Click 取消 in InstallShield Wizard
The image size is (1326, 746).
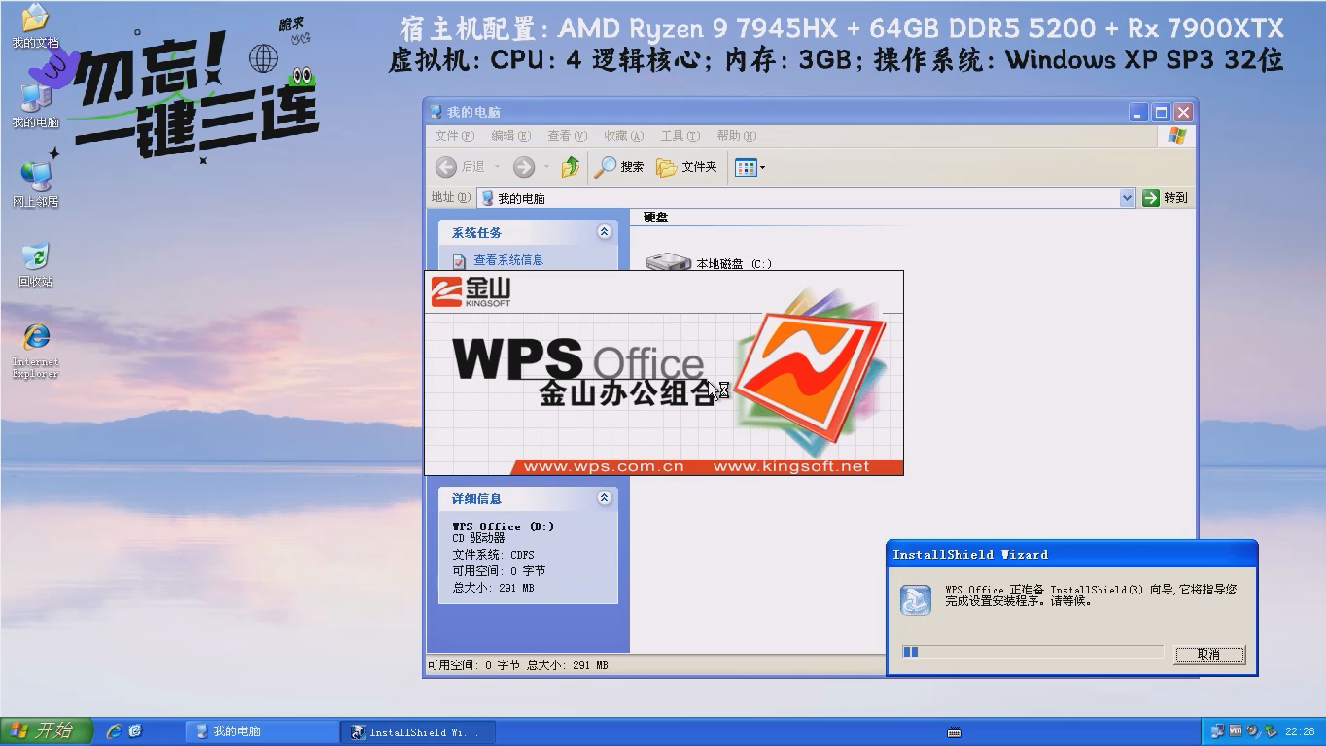tap(1209, 655)
